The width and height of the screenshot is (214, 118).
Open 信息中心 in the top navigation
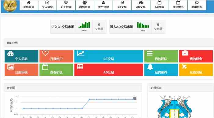coord(178,5)
